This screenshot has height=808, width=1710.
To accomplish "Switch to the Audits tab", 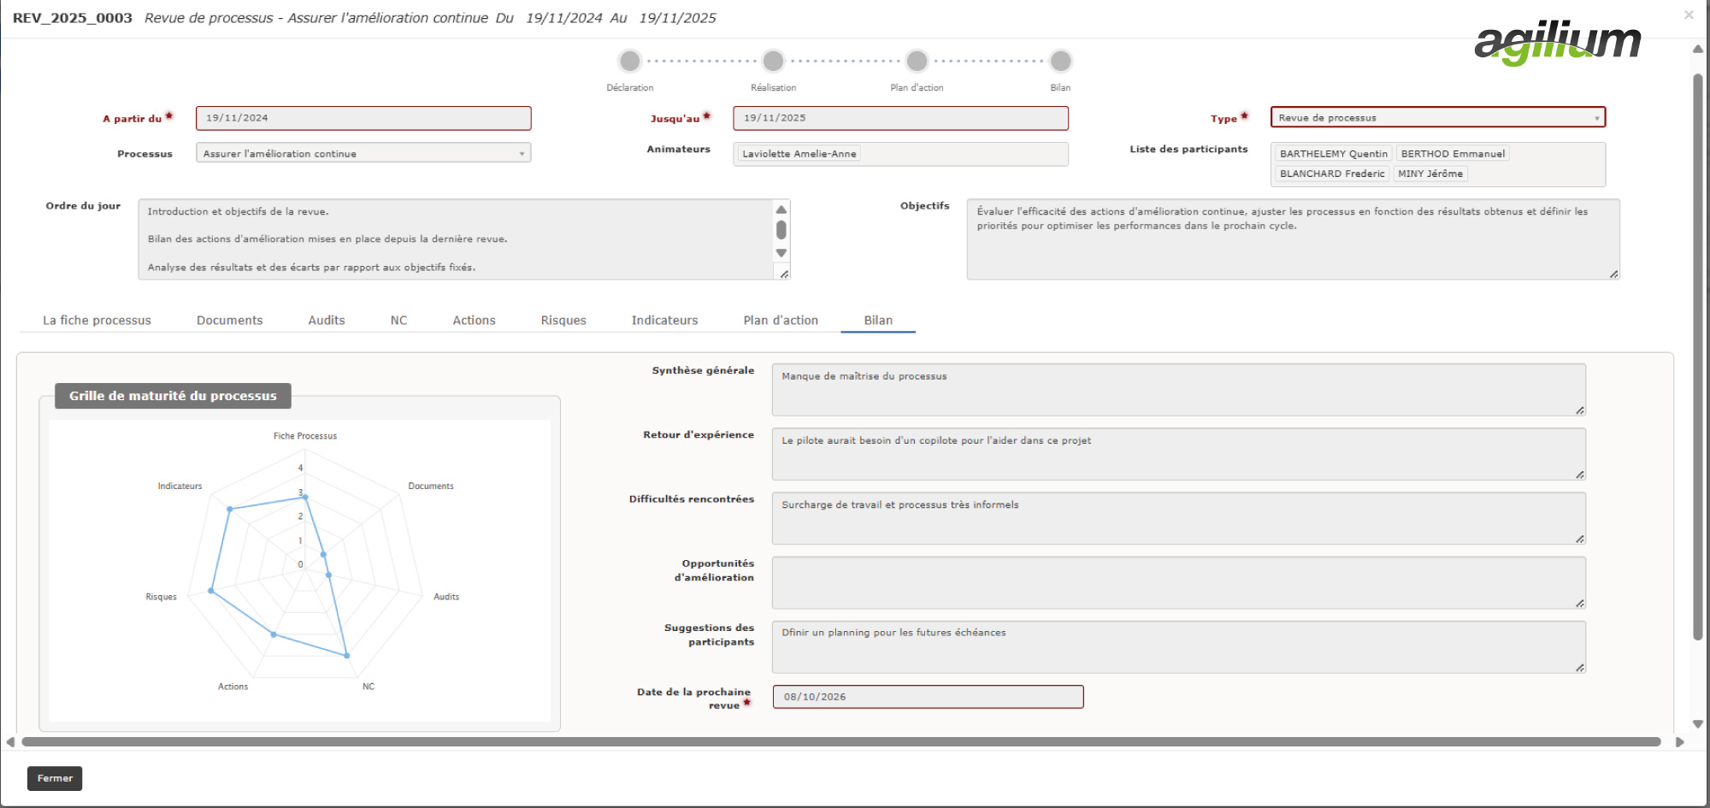I will pos(326,320).
